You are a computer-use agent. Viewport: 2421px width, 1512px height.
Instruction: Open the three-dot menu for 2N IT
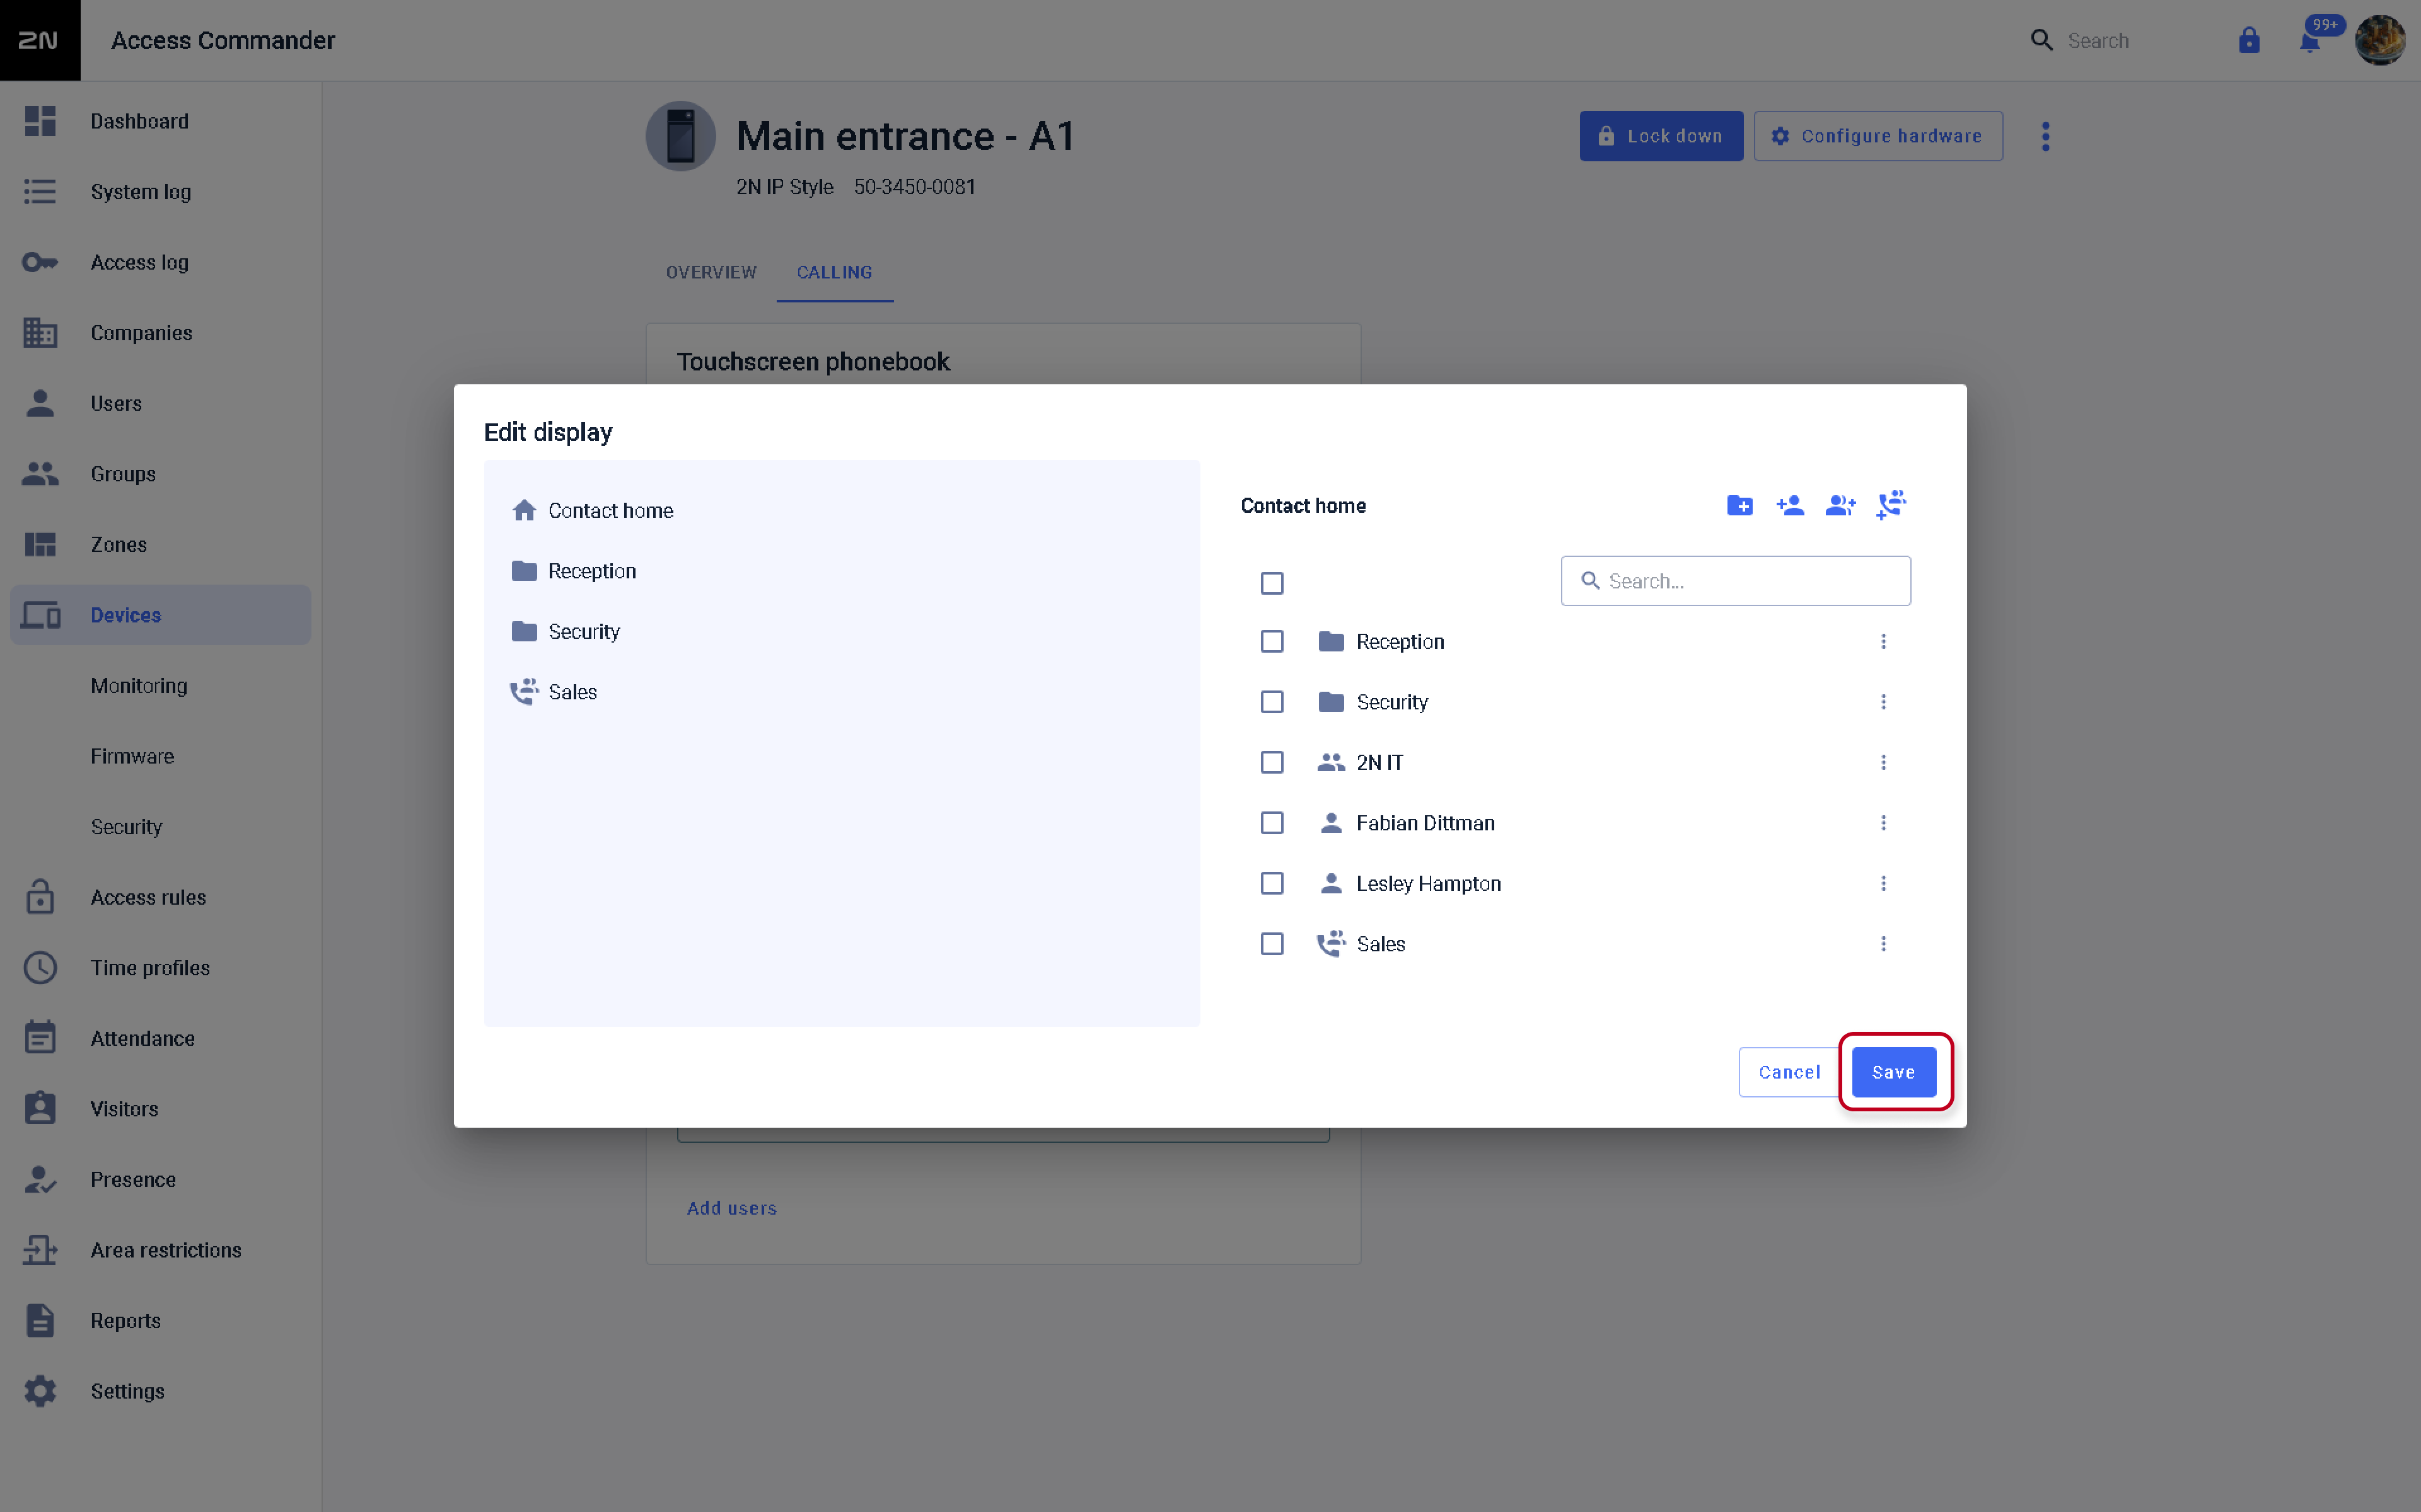click(1883, 762)
